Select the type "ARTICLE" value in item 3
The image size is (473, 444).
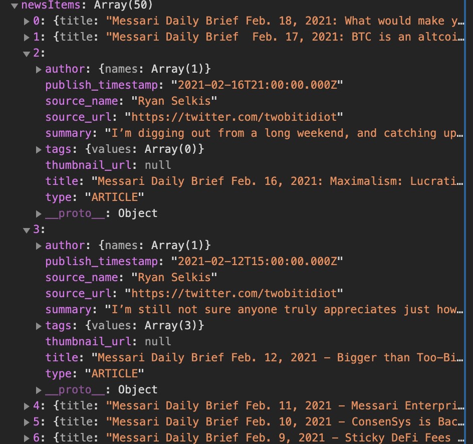(114, 374)
